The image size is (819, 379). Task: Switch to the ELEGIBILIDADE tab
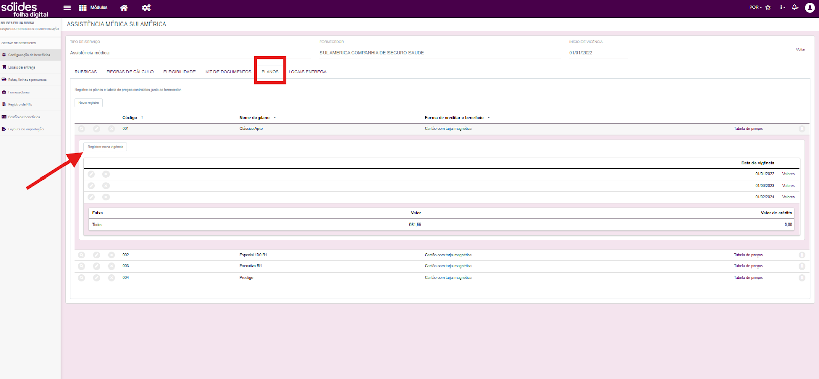pos(179,72)
